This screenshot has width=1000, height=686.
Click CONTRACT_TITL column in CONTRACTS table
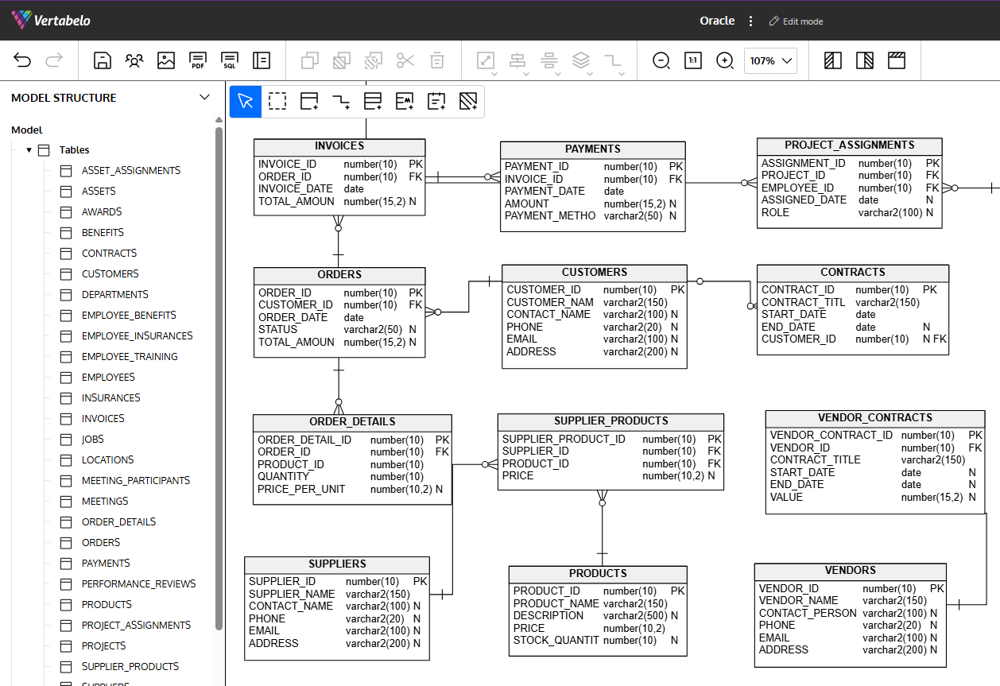[804, 302]
